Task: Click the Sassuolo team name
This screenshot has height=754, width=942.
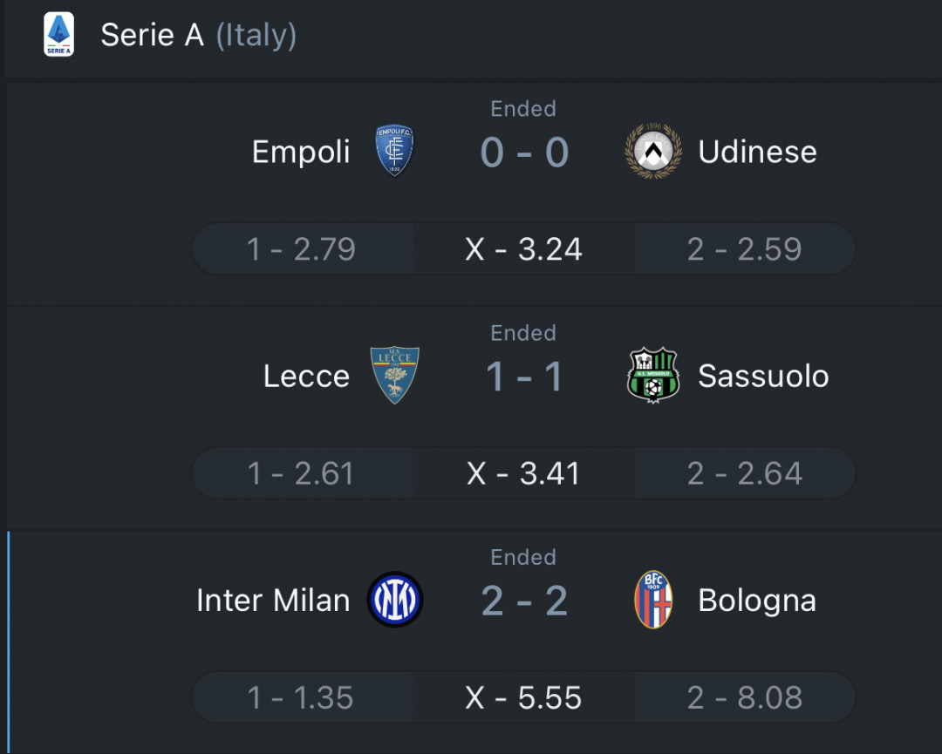Action: tap(763, 377)
